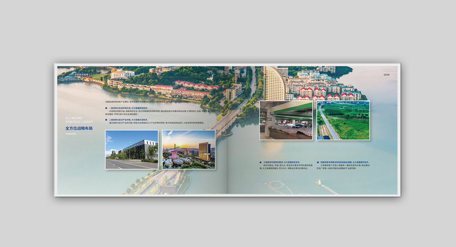Click the 13/14 page number

tap(387, 75)
